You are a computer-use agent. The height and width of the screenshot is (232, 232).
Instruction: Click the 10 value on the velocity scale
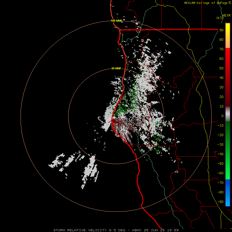(221, 106)
